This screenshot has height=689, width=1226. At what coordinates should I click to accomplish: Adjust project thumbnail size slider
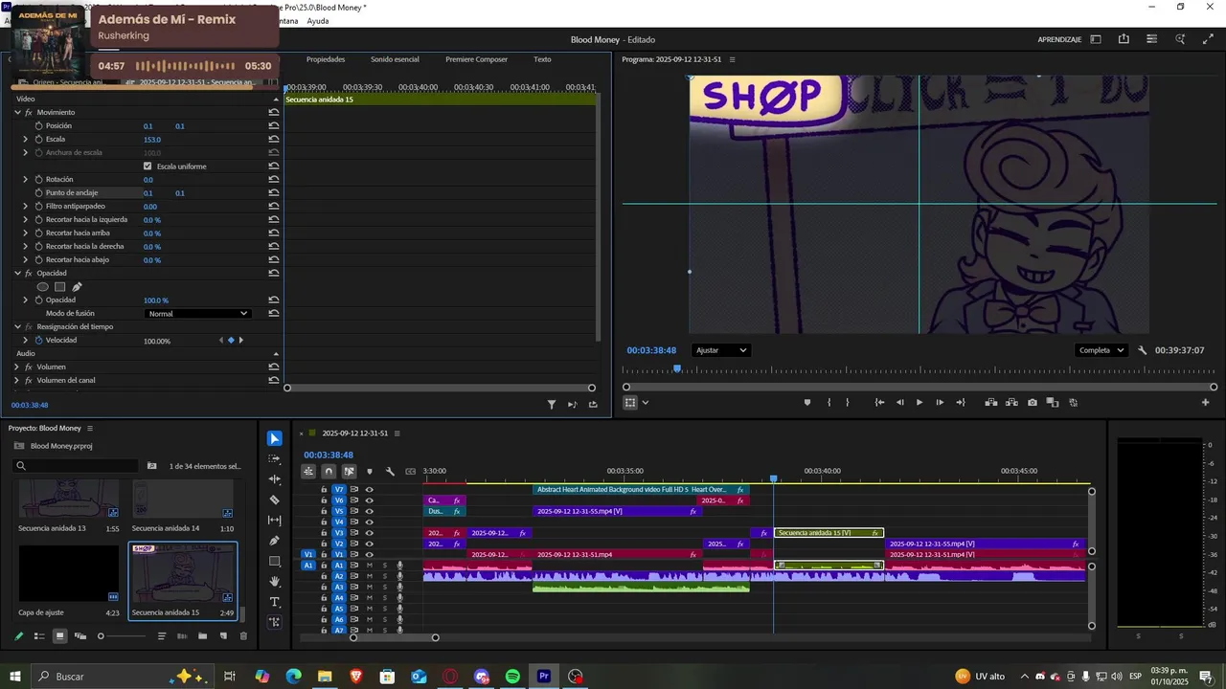tap(101, 635)
